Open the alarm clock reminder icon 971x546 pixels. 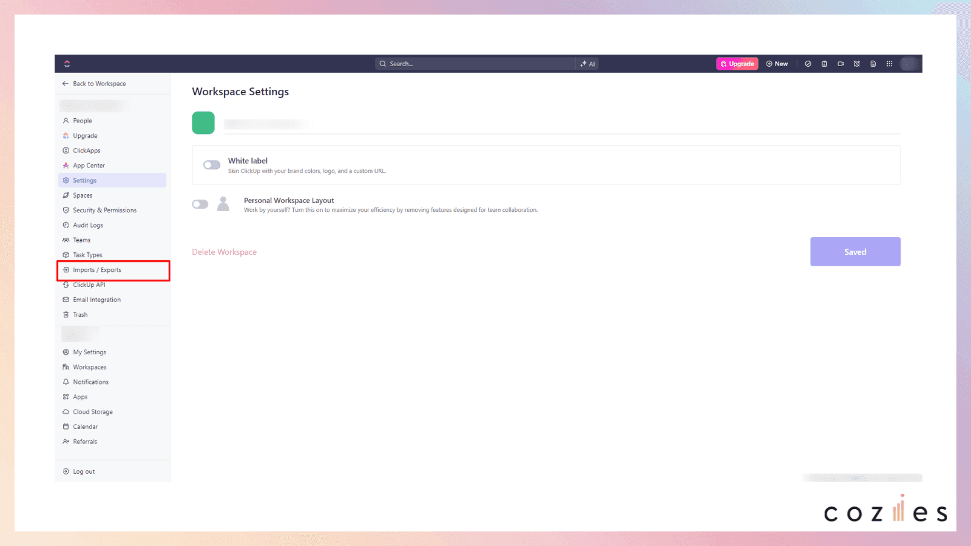click(857, 64)
